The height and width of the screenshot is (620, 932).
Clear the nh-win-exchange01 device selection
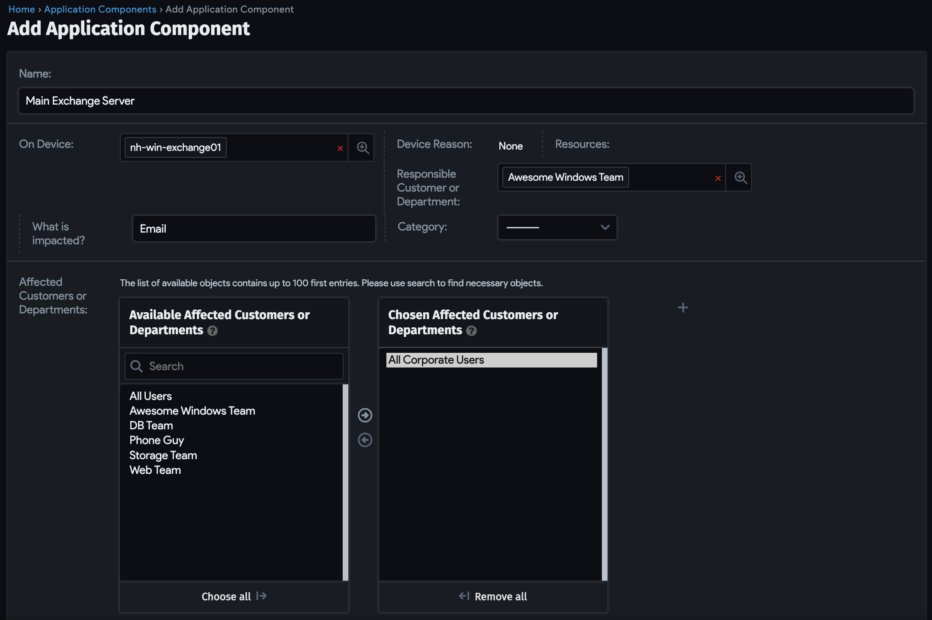[340, 148]
